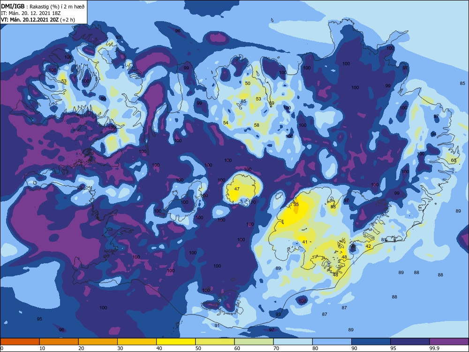
Task: Select the 30-40 golden yellow legend swatch
Action: pos(137,342)
